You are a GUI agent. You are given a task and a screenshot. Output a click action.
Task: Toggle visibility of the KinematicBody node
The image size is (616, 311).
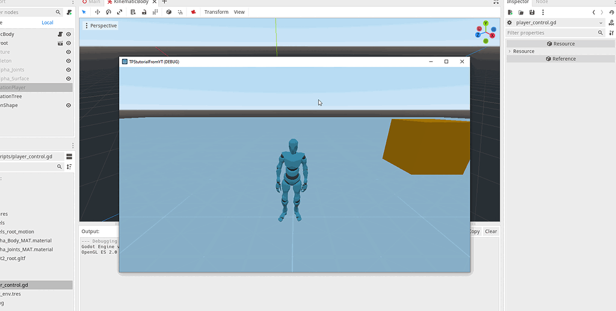pyautogui.click(x=69, y=34)
